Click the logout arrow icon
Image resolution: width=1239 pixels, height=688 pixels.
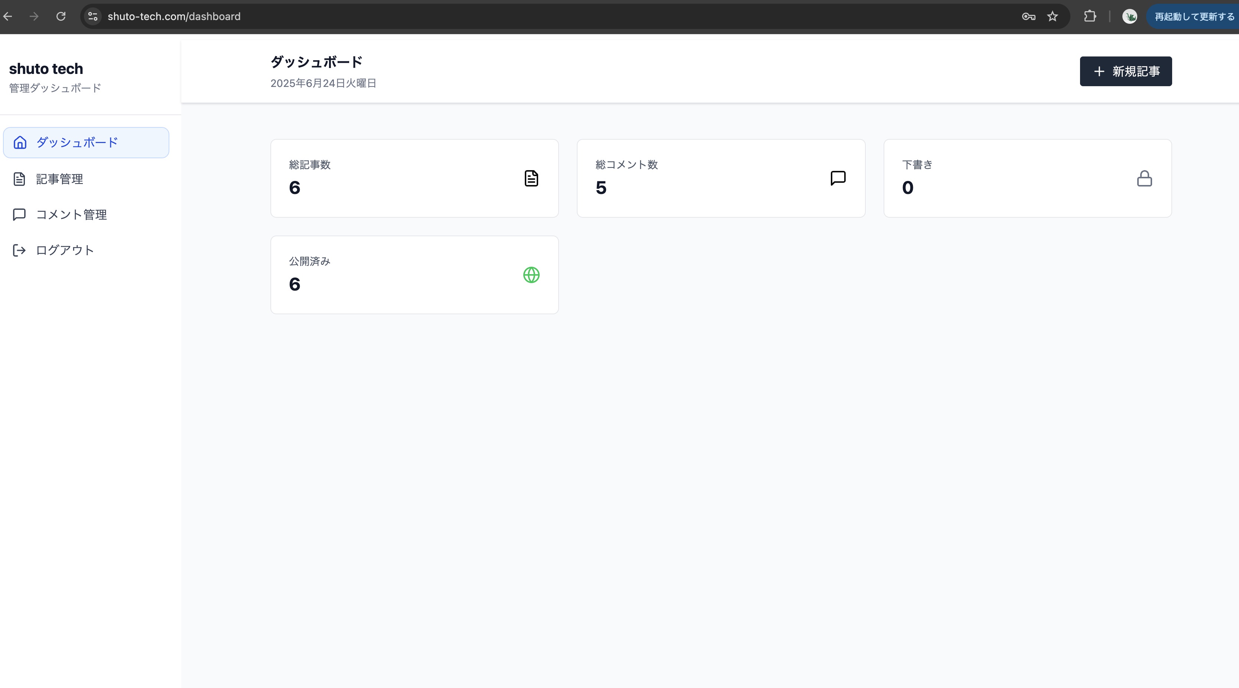[19, 250]
